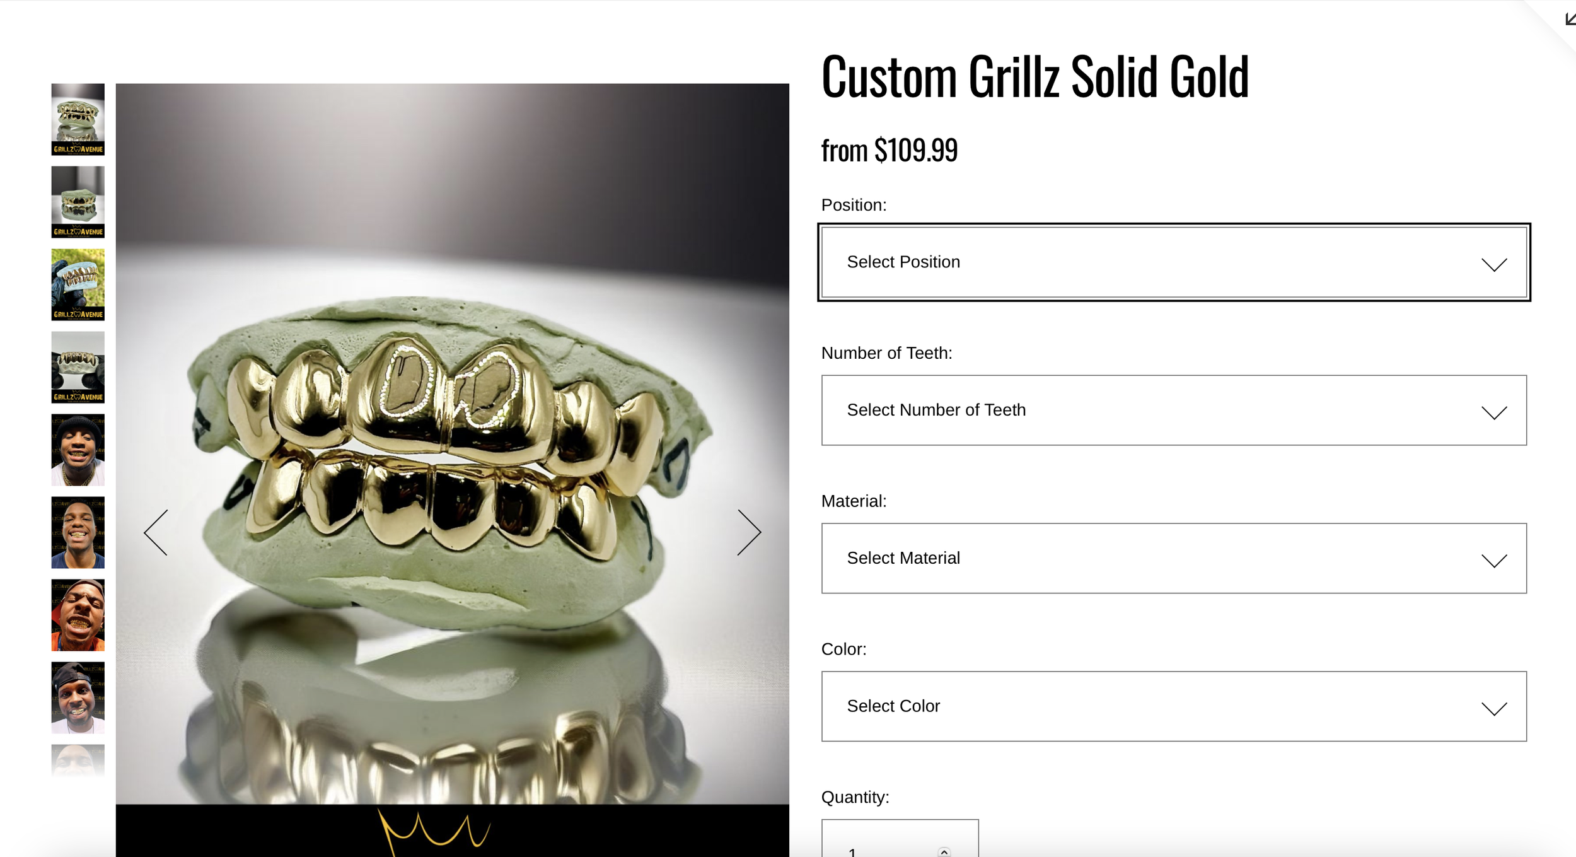Open fourth thumbnail of grillz held in gloves
This screenshot has width=1576, height=857.
tap(78, 368)
